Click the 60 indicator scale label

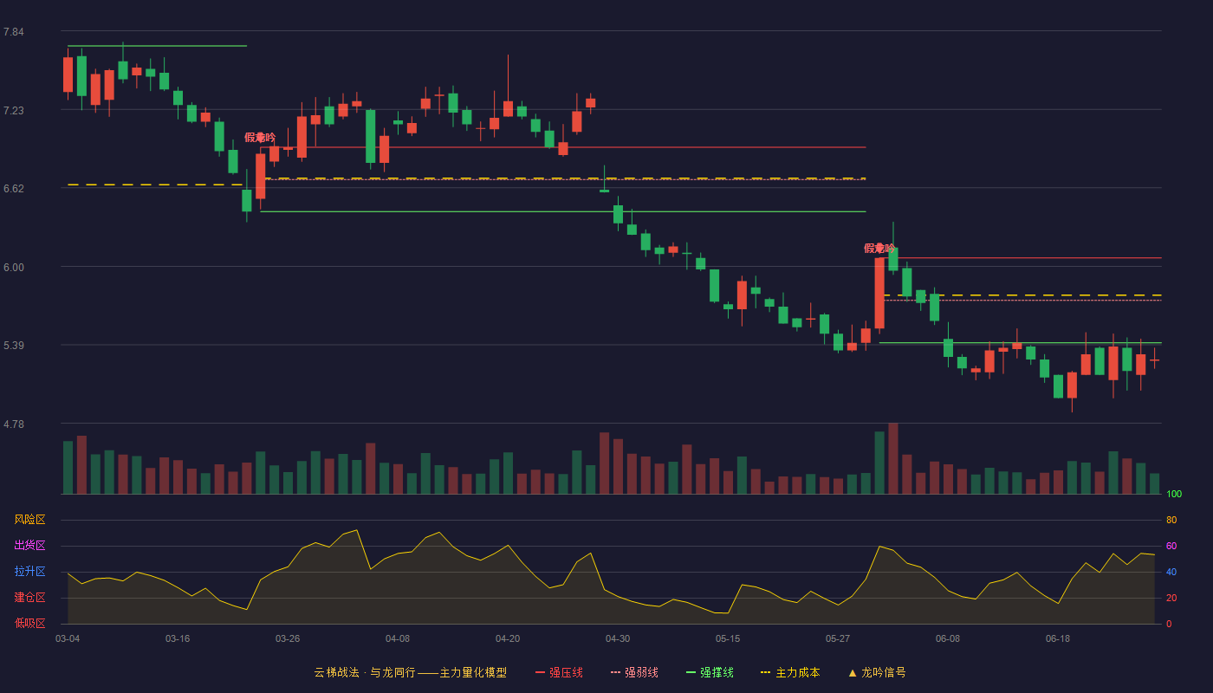[1171, 546]
